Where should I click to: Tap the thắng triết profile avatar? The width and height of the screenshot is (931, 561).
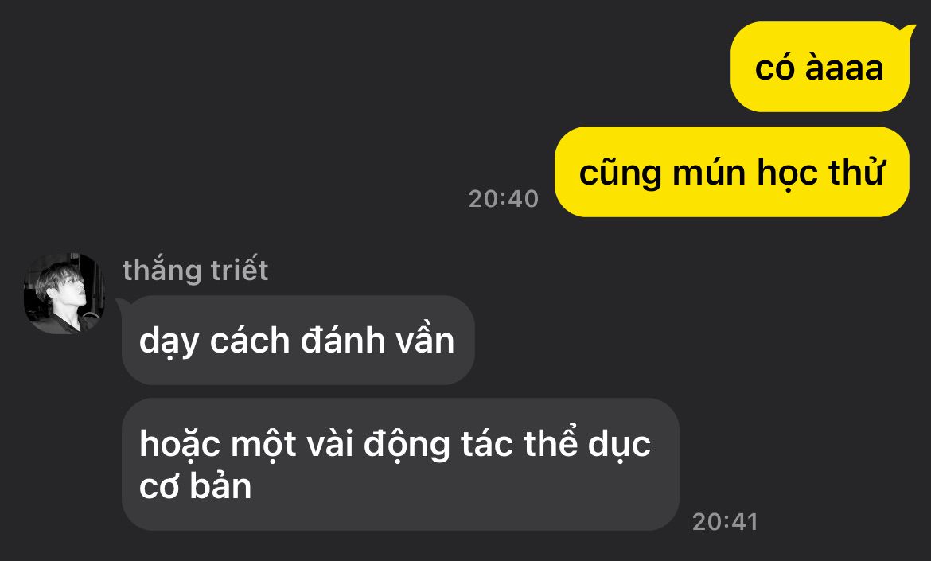(x=64, y=294)
